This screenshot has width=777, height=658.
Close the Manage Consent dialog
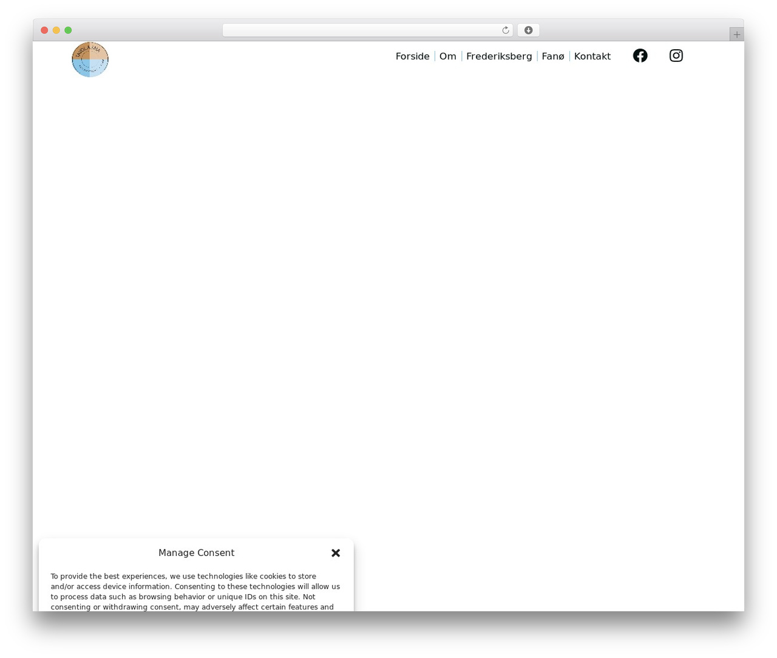(x=336, y=553)
